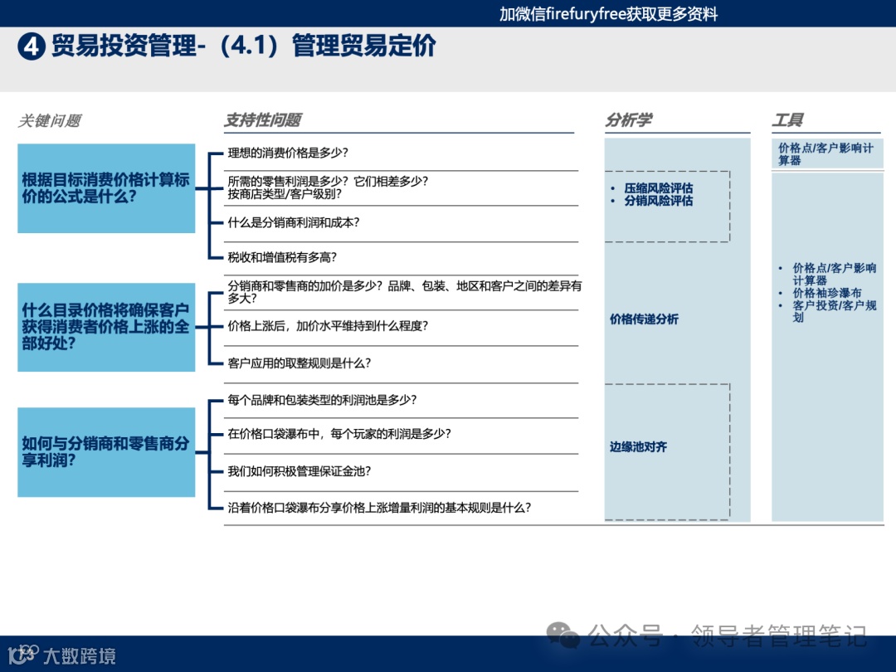Click the blue box 如何与分销商和零售商分享利润?
The width and height of the screenshot is (896, 672).
(x=106, y=452)
